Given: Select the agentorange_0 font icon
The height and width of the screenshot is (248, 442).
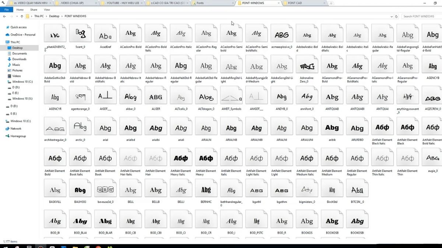Looking at the screenshot, I should [80, 96].
